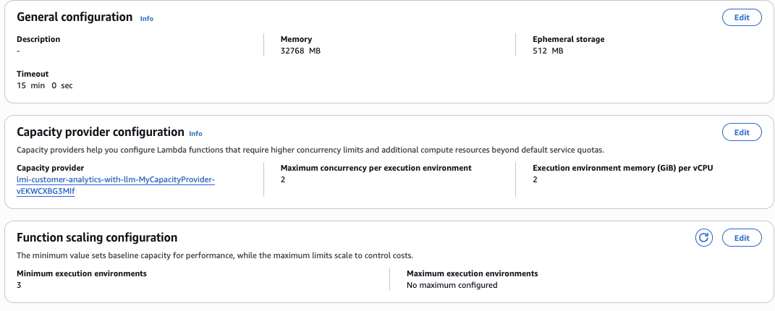Click the No maximum configured text

[452, 285]
